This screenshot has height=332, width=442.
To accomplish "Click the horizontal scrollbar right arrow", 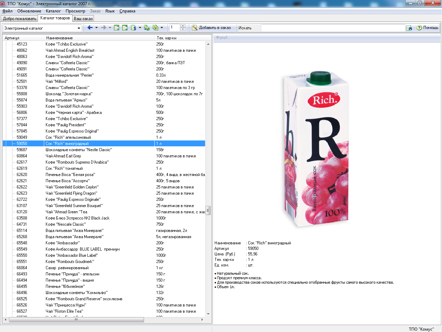I will point(202,320).
